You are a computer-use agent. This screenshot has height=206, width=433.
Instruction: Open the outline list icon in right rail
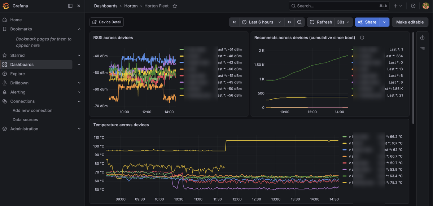(x=423, y=48)
